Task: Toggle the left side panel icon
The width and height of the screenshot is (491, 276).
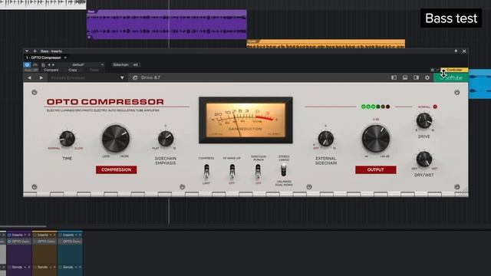Action: click(x=394, y=77)
